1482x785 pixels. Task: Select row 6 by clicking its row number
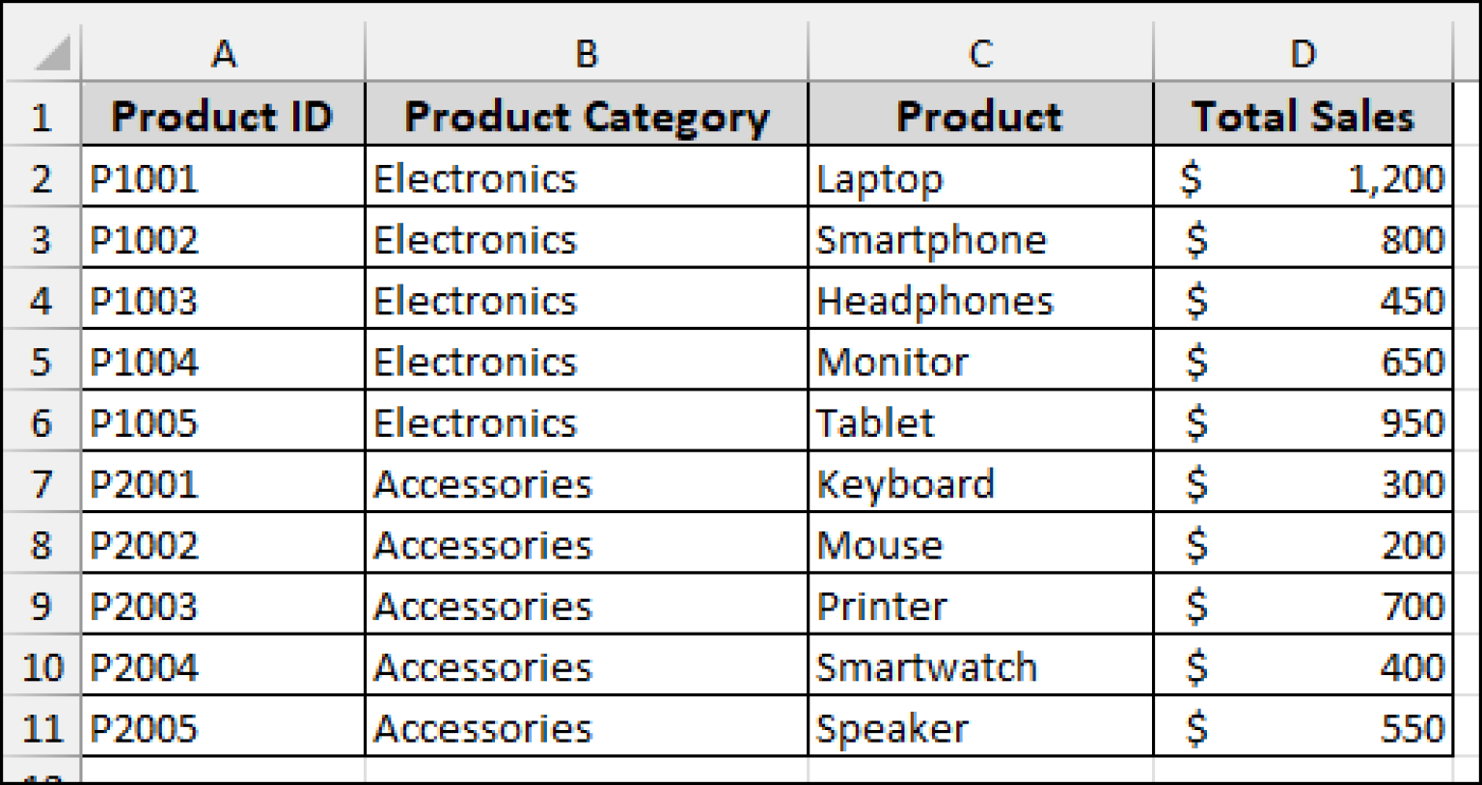click(41, 421)
